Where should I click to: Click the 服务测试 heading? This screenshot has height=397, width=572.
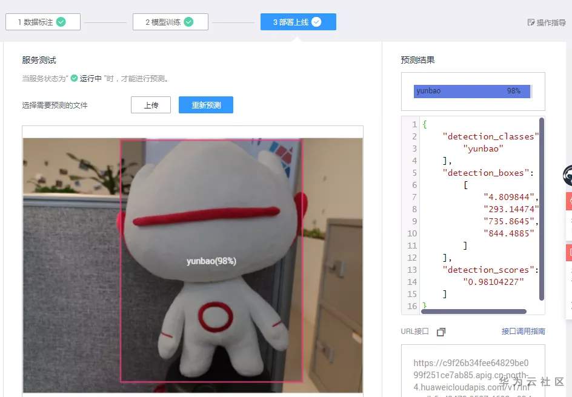(39, 60)
